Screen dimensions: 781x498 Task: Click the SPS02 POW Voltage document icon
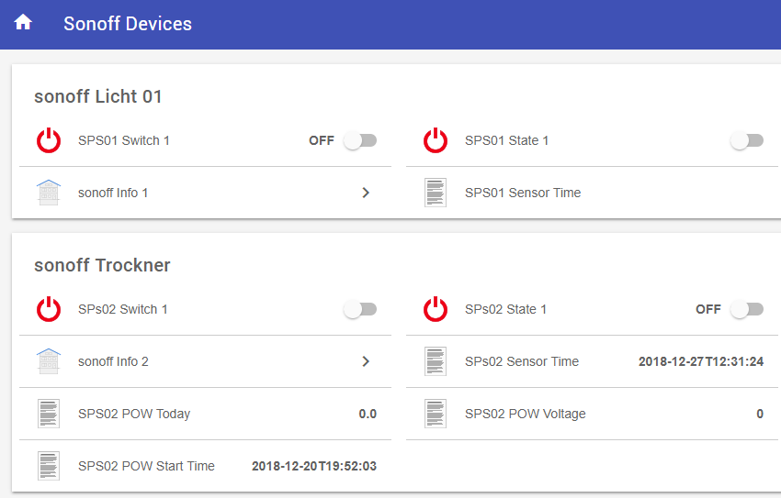436,414
